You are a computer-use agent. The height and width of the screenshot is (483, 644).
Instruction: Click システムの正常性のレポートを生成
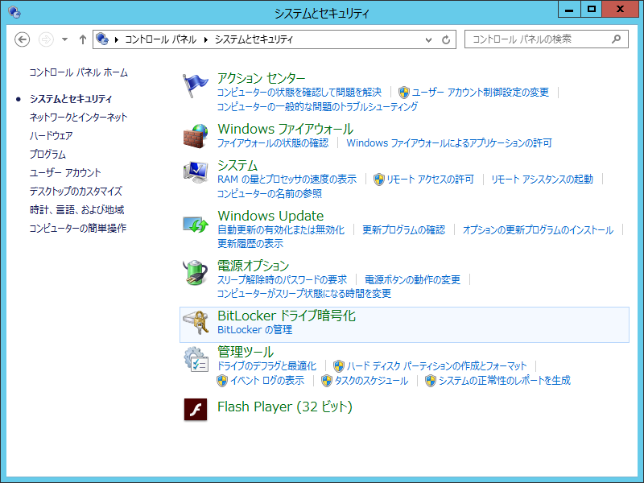505,381
